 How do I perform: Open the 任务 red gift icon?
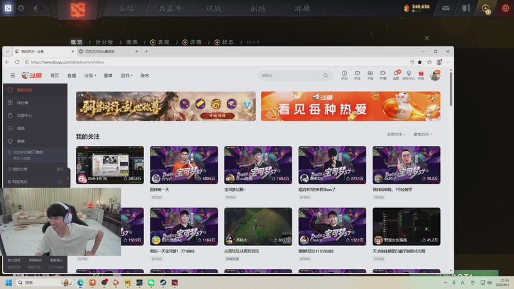click(x=421, y=75)
